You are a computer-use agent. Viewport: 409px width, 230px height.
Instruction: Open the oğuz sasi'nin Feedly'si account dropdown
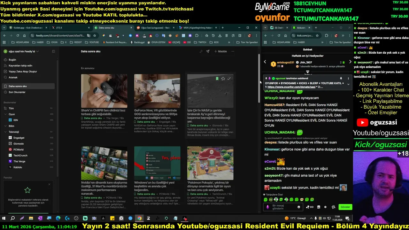(21, 51)
